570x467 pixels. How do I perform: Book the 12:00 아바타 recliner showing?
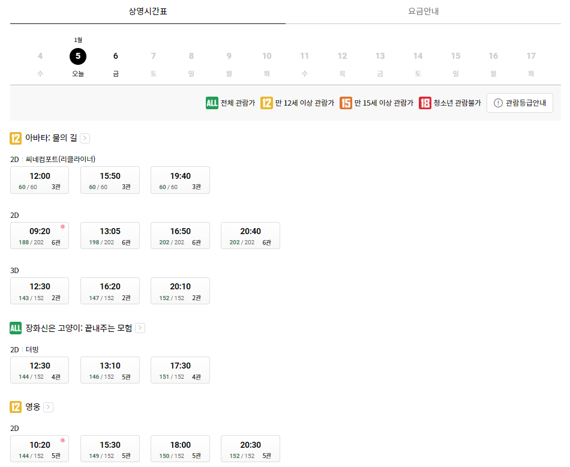[x=40, y=180]
